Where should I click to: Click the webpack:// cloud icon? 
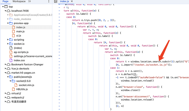coord(8,97)
